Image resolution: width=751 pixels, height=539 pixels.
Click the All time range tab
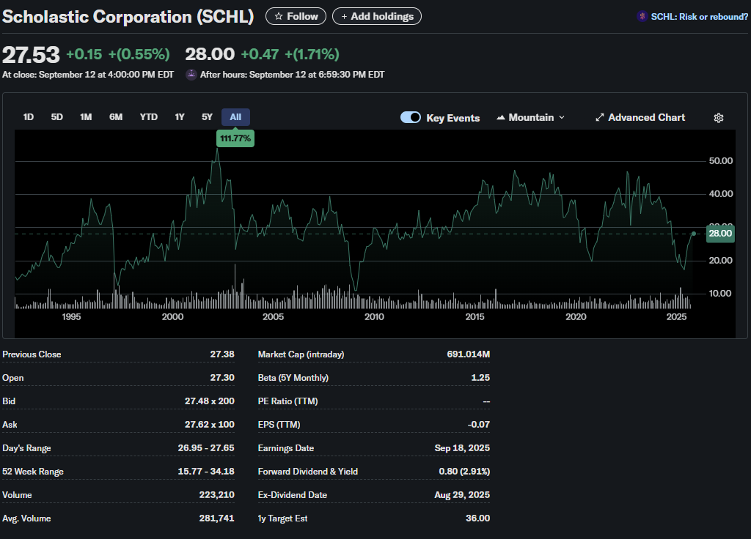(x=235, y=117)
